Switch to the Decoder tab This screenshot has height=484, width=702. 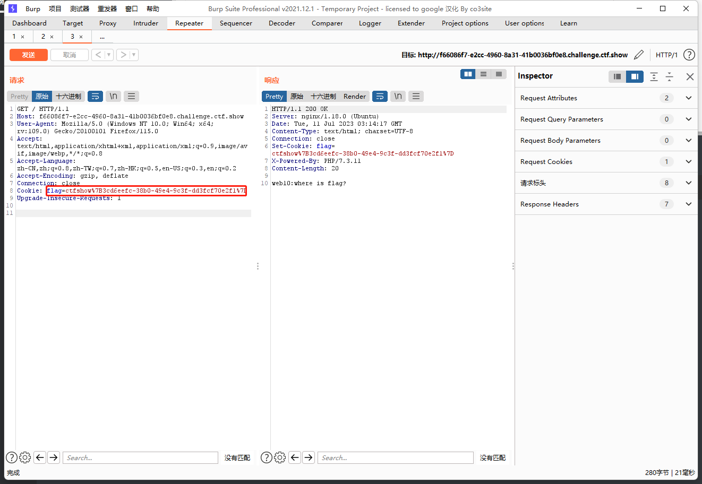click(282, 23)
